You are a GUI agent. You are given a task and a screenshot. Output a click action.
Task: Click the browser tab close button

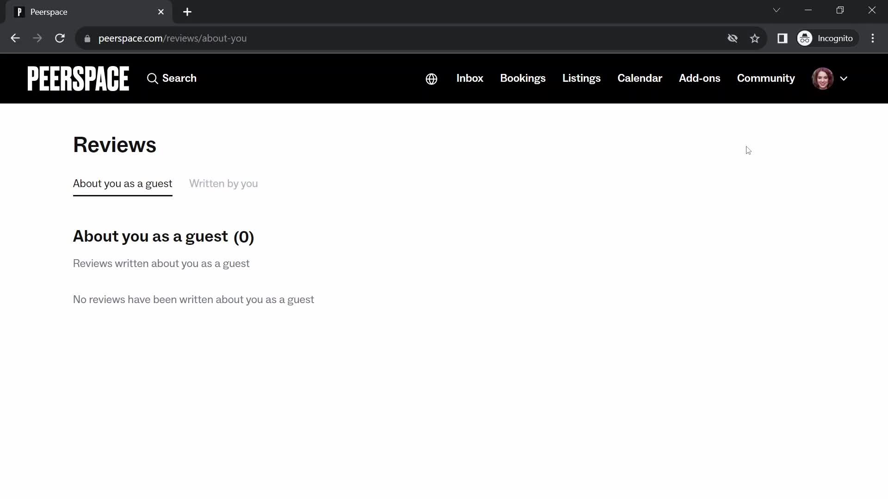pos(161,12)
